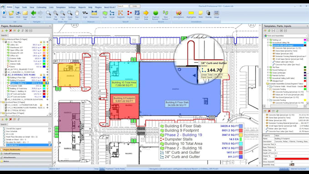This screenshot has width=309, height=174.
Task: Toggle the Show Assembly checkbox in properties
Action: point(292,162)
